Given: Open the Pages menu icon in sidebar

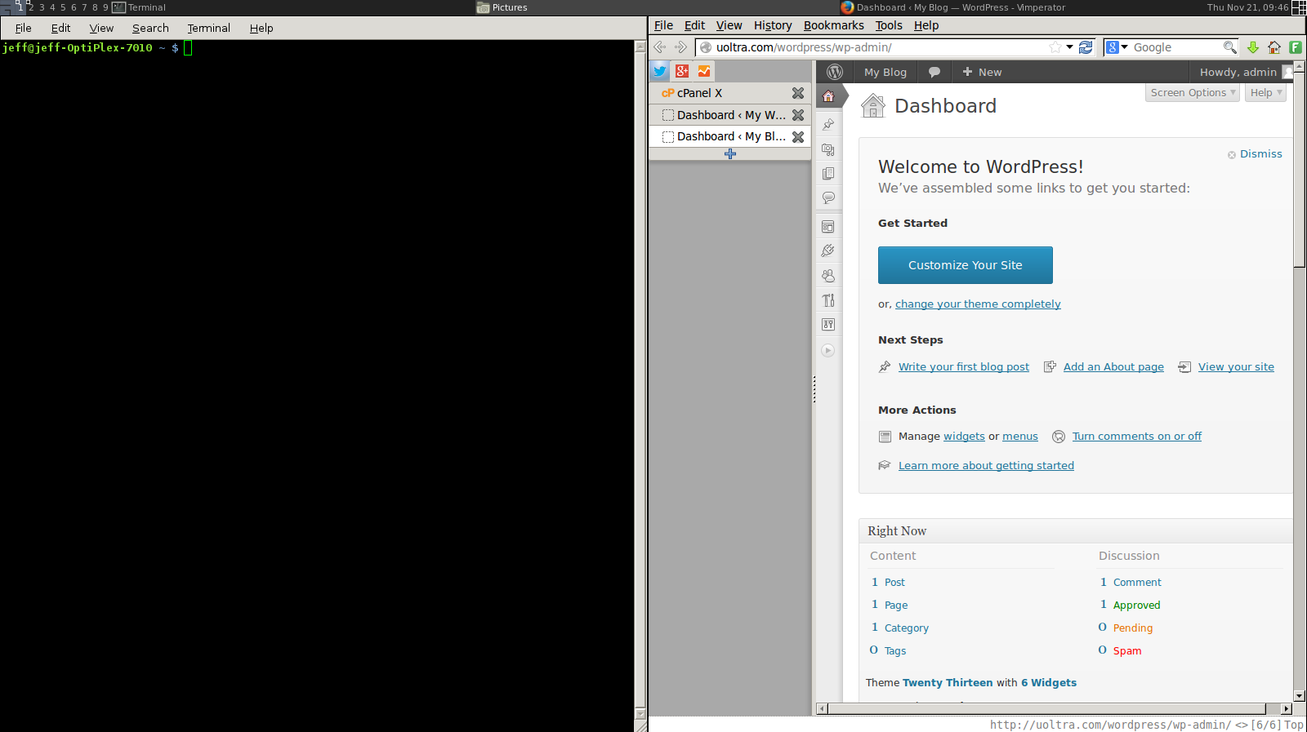Looking at the screenshot, I should click(x=828, y=174).
